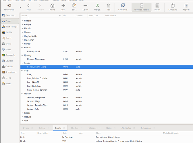This screenshot has width=193, height=143.
Task: Switch to the Grouped People view
Action: pos(141,7)
